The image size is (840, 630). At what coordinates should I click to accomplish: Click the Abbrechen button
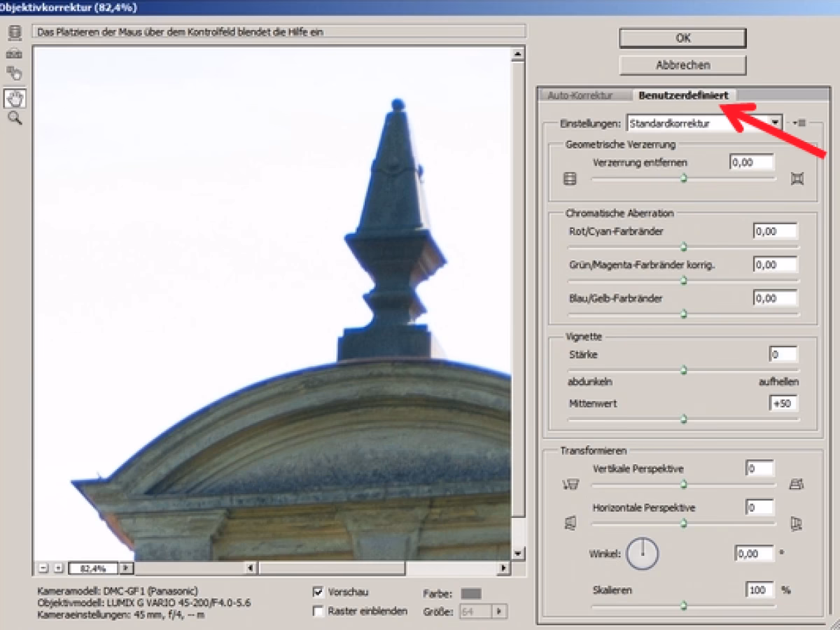click(682, 65)
